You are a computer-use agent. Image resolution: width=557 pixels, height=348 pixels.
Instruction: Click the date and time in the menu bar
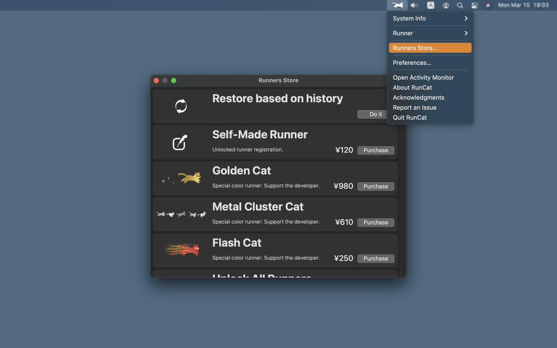[x=523, y=5]
